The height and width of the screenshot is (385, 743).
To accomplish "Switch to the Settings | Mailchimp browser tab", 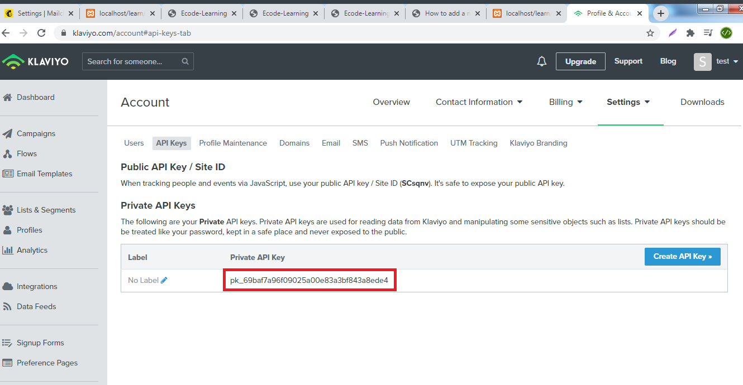I will [40, 13].
